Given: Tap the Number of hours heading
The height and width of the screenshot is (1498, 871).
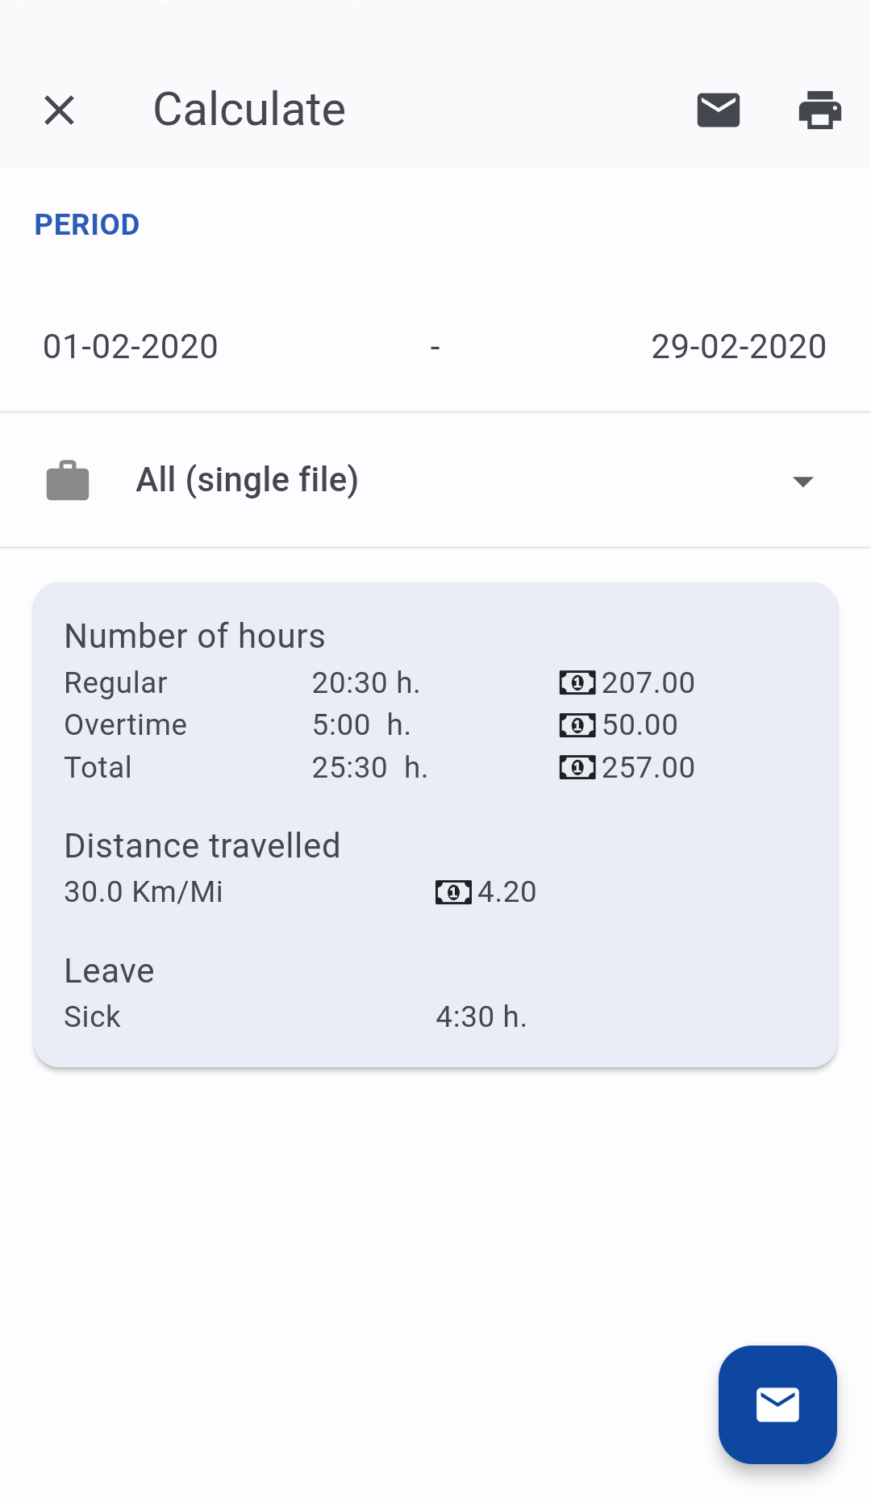Looking at the screenshot, I should point(195,636).
